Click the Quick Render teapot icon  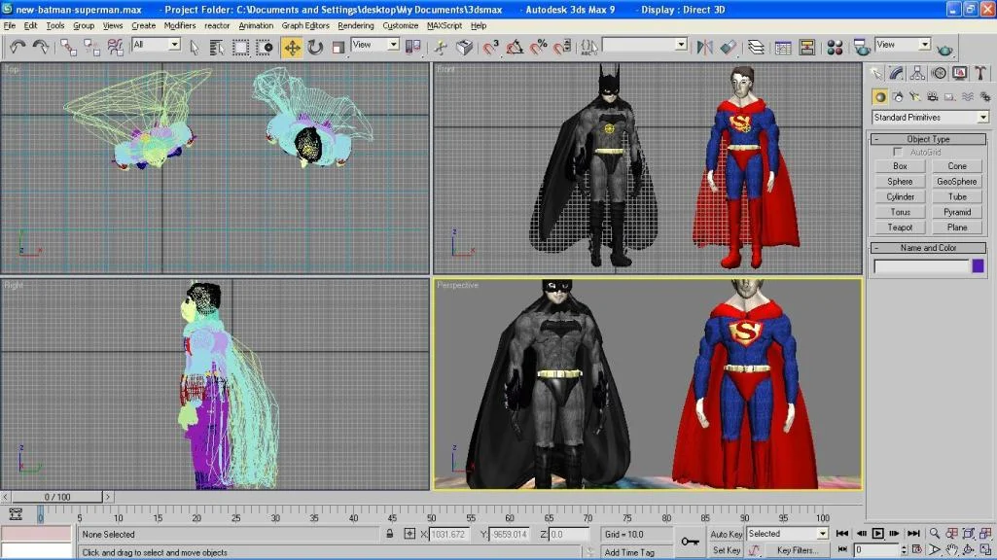click(x=944, y=49)
